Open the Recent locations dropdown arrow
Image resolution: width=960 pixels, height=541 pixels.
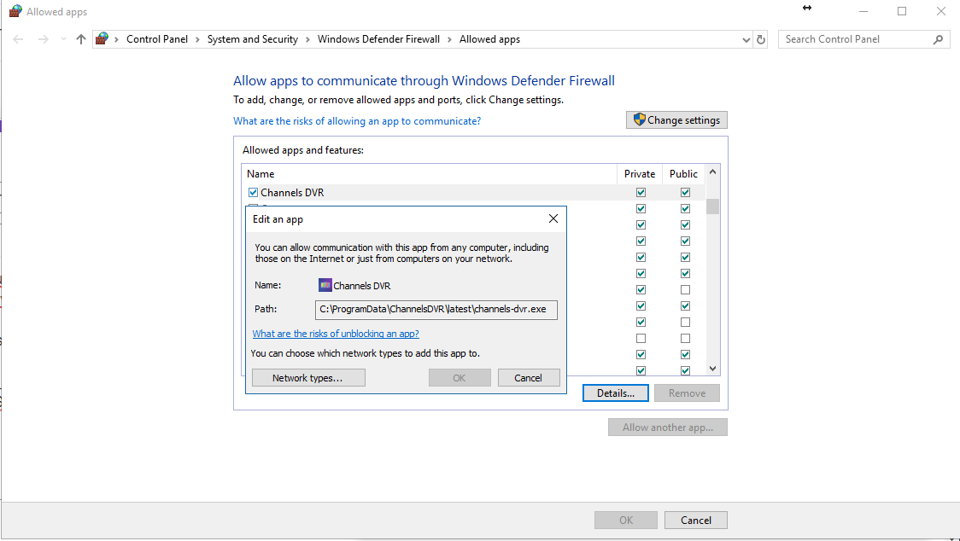pos(63,39)
